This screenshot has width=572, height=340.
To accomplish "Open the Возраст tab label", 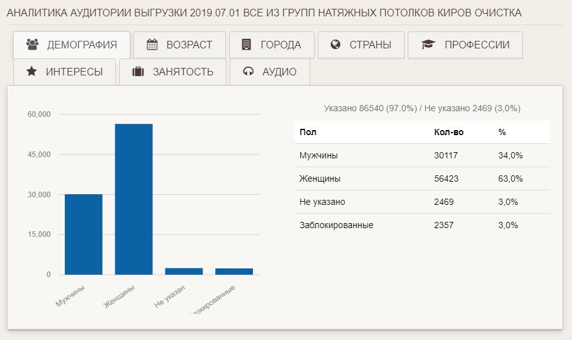I will (x=189, y=45).
